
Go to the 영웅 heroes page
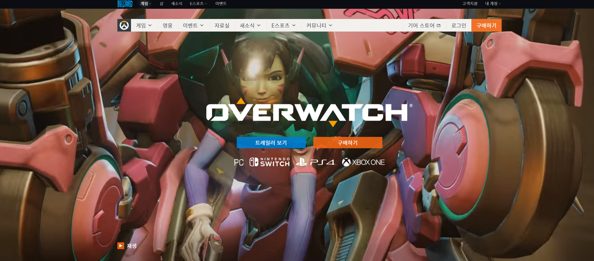click(167, 25)
